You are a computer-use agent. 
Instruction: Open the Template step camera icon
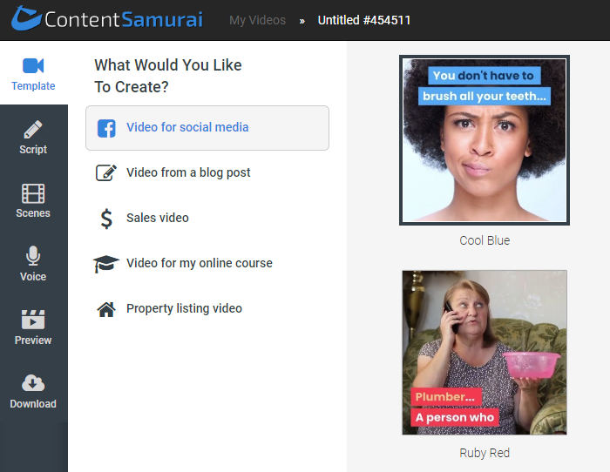point(33,65)
